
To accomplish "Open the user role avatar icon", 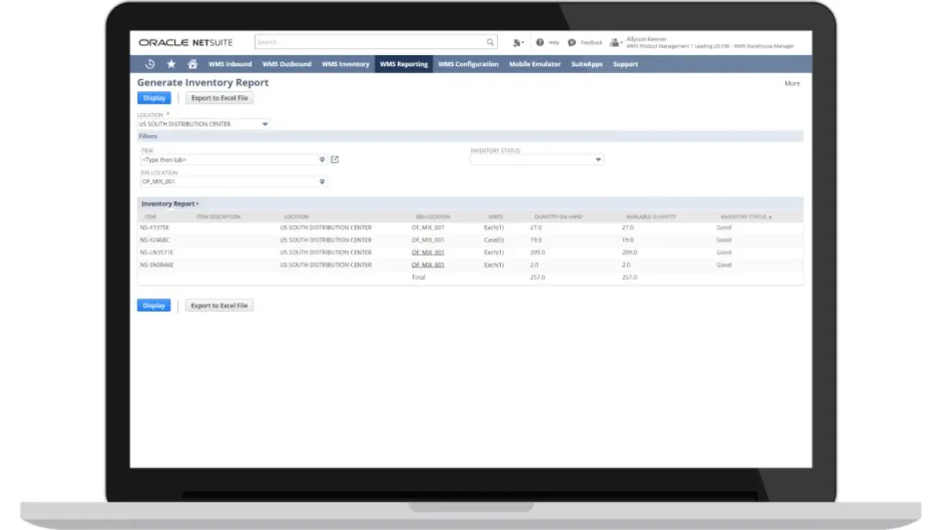I will coord(616,42).
